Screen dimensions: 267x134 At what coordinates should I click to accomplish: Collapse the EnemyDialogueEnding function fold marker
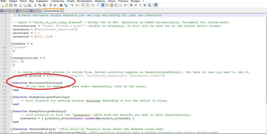pos(11,111)
